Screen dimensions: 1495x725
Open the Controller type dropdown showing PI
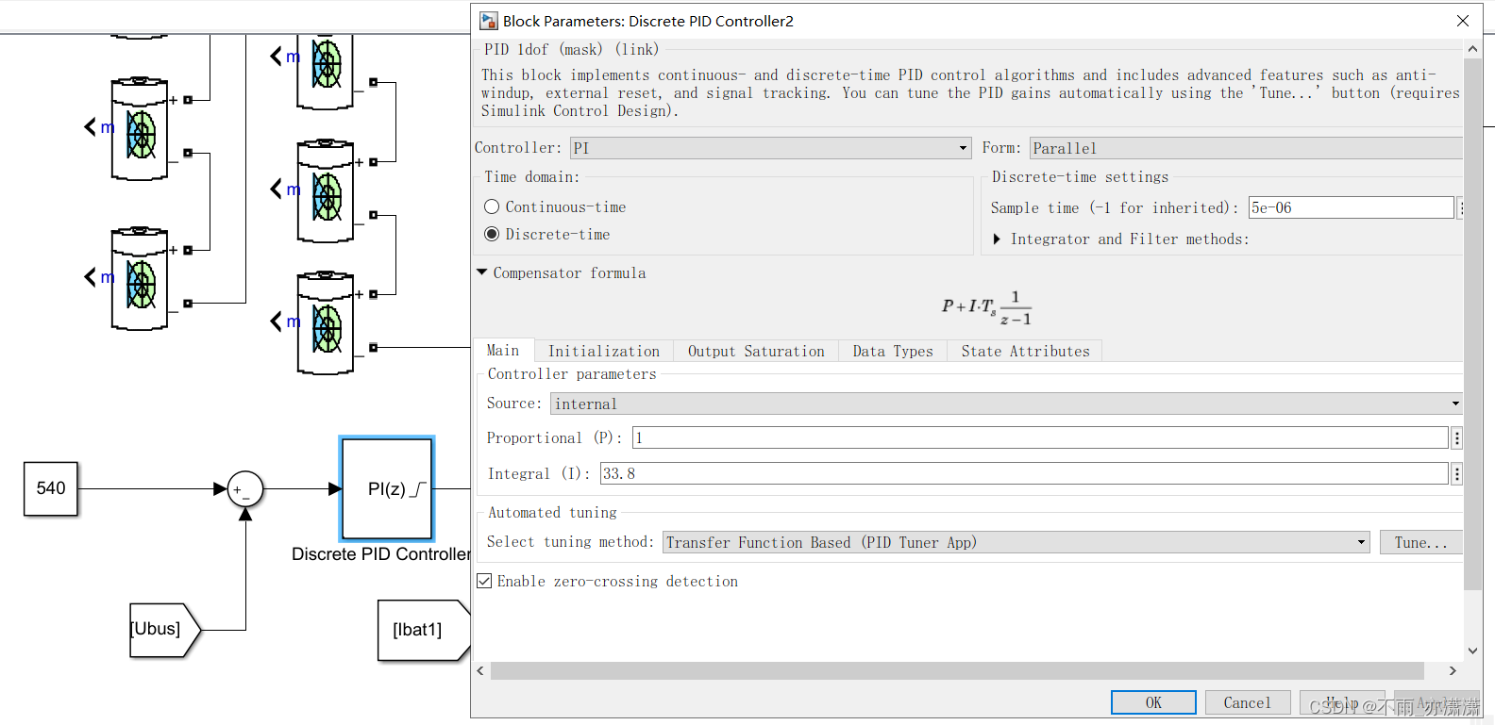point(770,148)
